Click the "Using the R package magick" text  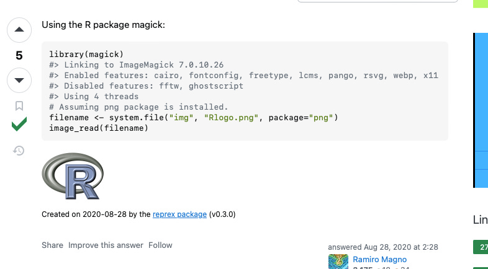[103, 25]
